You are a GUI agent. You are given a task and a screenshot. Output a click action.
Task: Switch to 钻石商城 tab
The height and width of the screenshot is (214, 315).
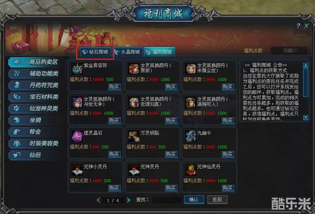pyautogui.click(x=95, y=52)
